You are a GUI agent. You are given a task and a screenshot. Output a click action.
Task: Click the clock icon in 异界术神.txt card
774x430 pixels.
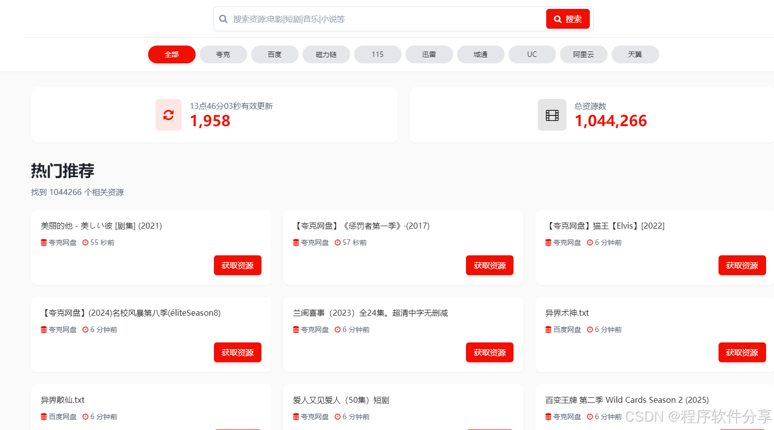coord(590,330)
